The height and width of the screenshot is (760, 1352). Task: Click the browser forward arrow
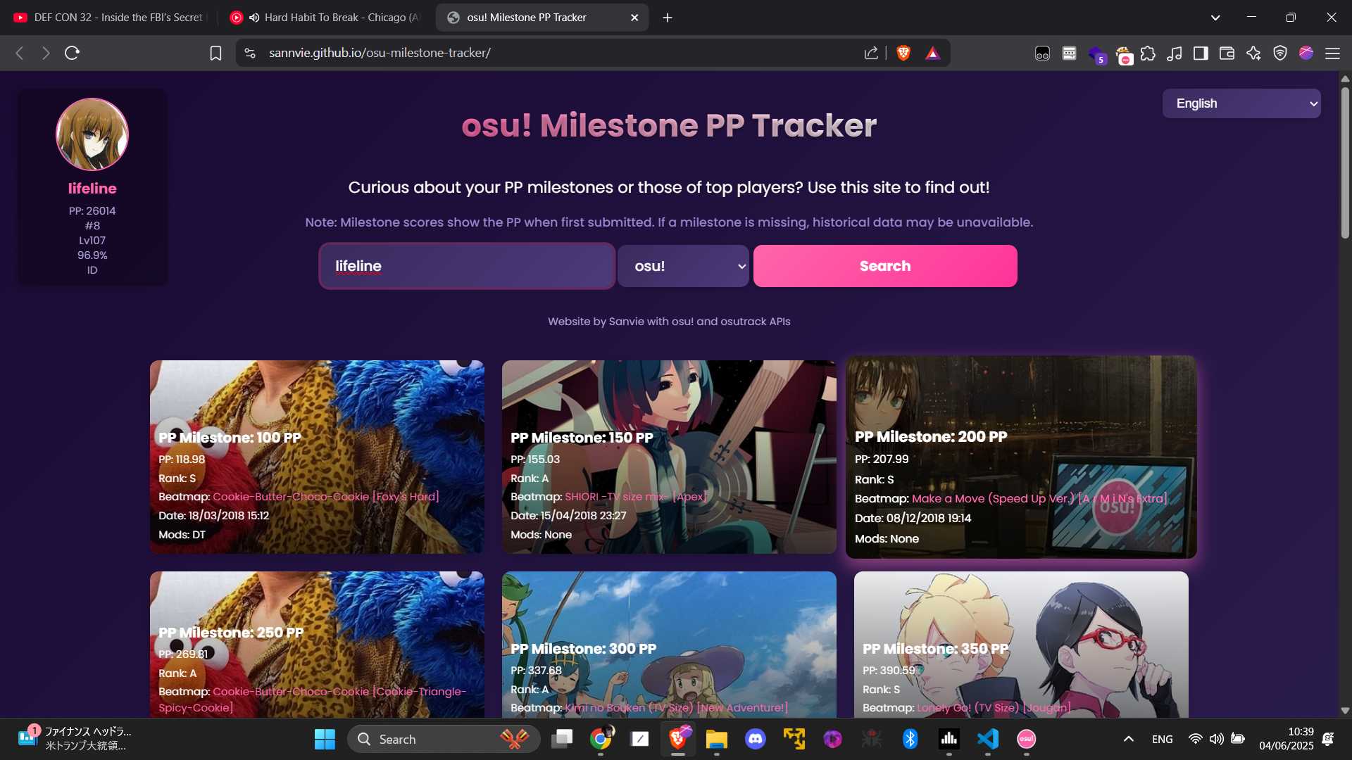click(x=46, y=53)
